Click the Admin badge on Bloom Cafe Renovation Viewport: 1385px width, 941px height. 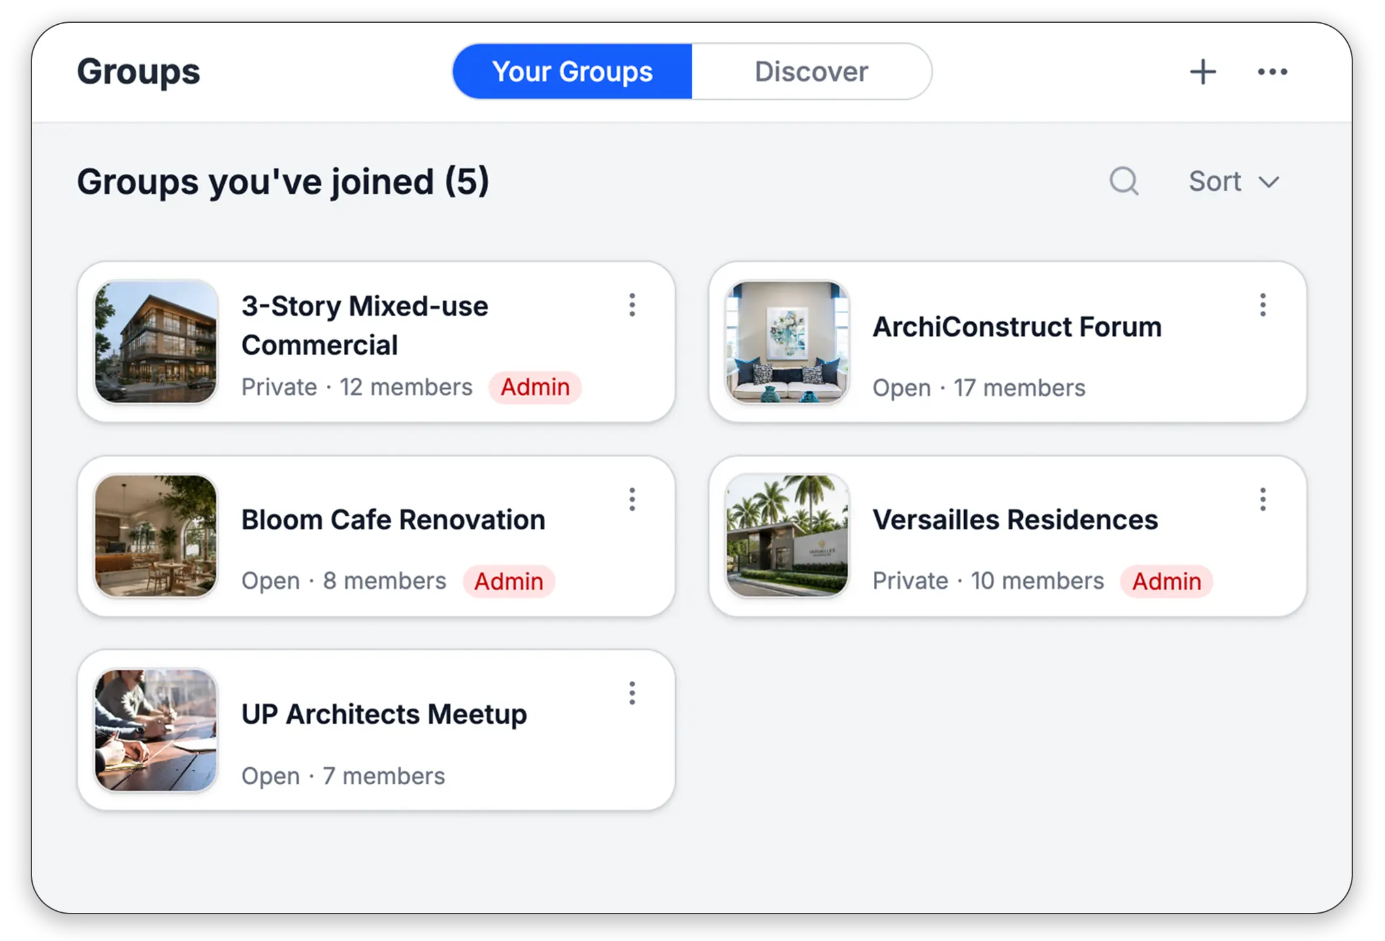(509, 582)
